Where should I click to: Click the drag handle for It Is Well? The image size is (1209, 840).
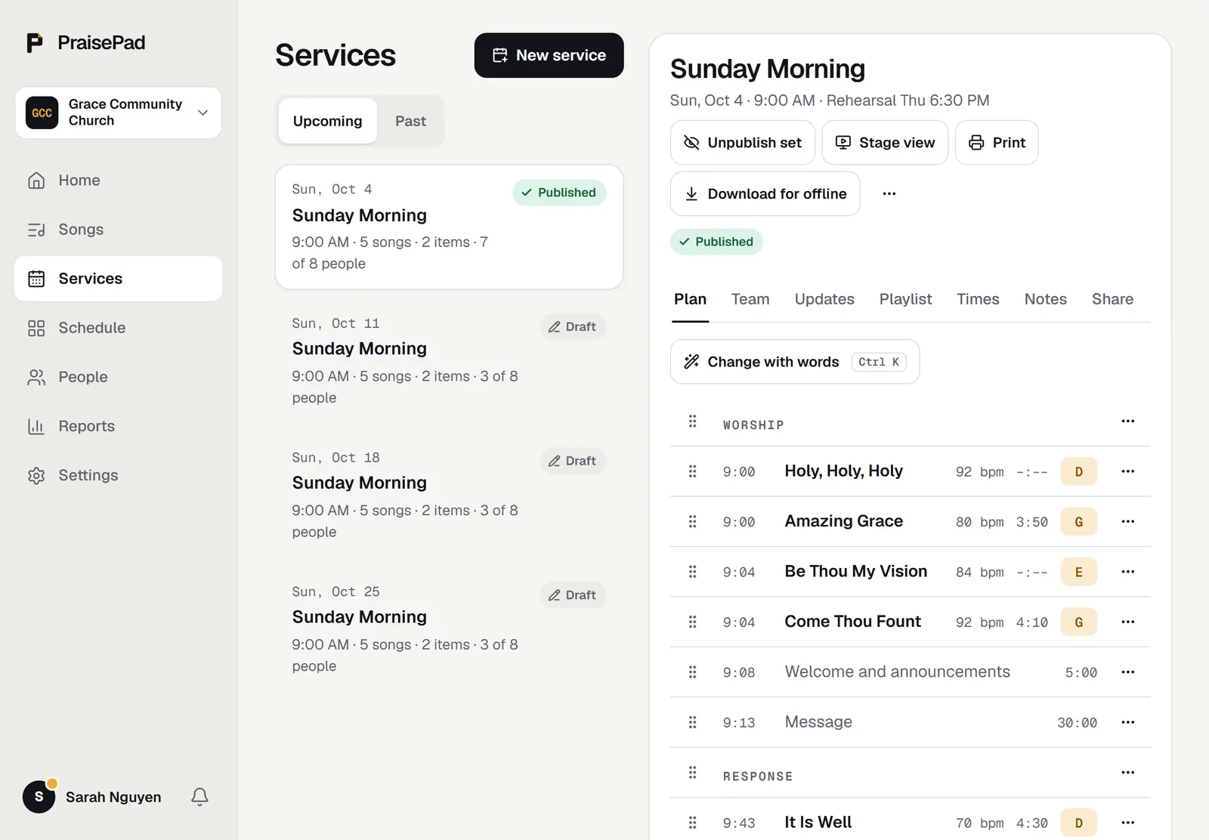(x=692, y=823)
